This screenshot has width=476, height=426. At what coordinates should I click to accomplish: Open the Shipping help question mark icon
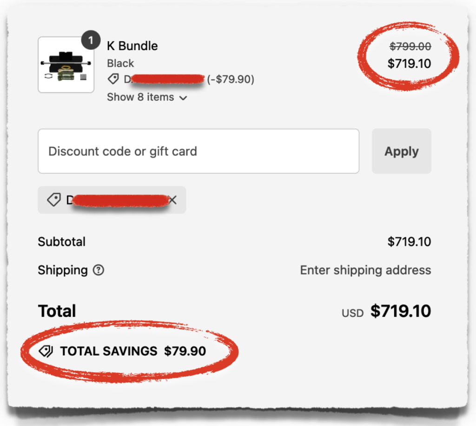pos(99,270)
